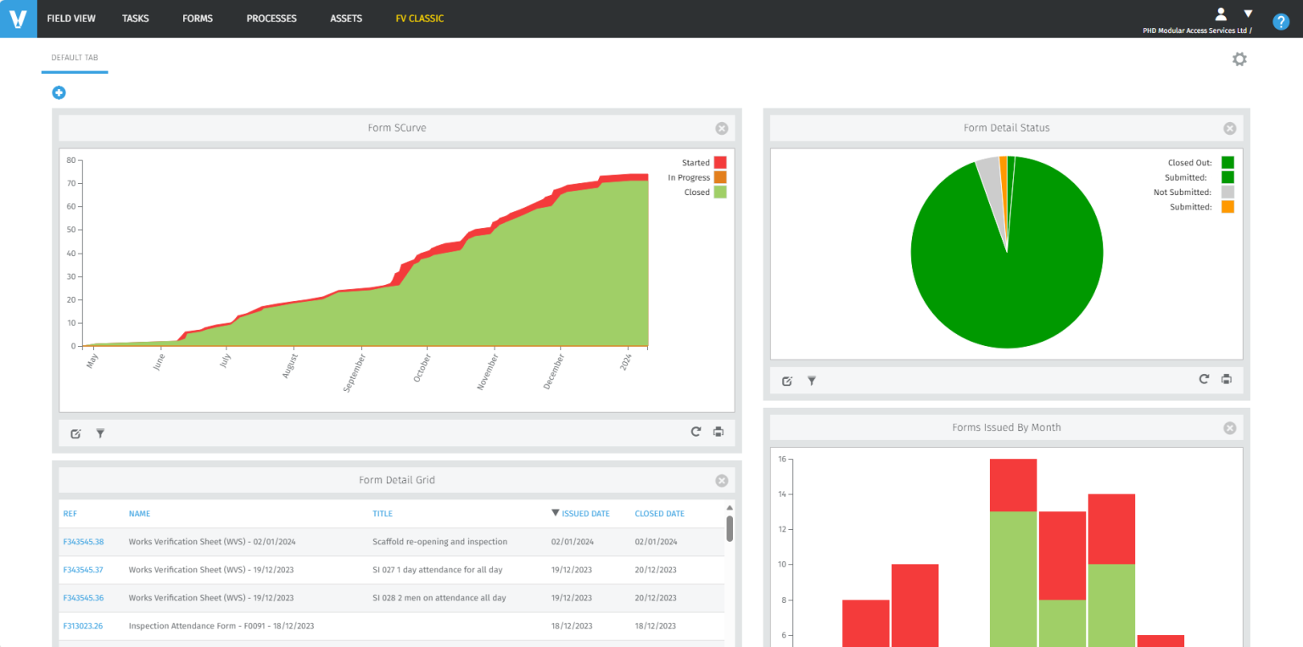This screenshot has height=647, width=1303.
Task: Open the Forms menu
Action: 198,19
